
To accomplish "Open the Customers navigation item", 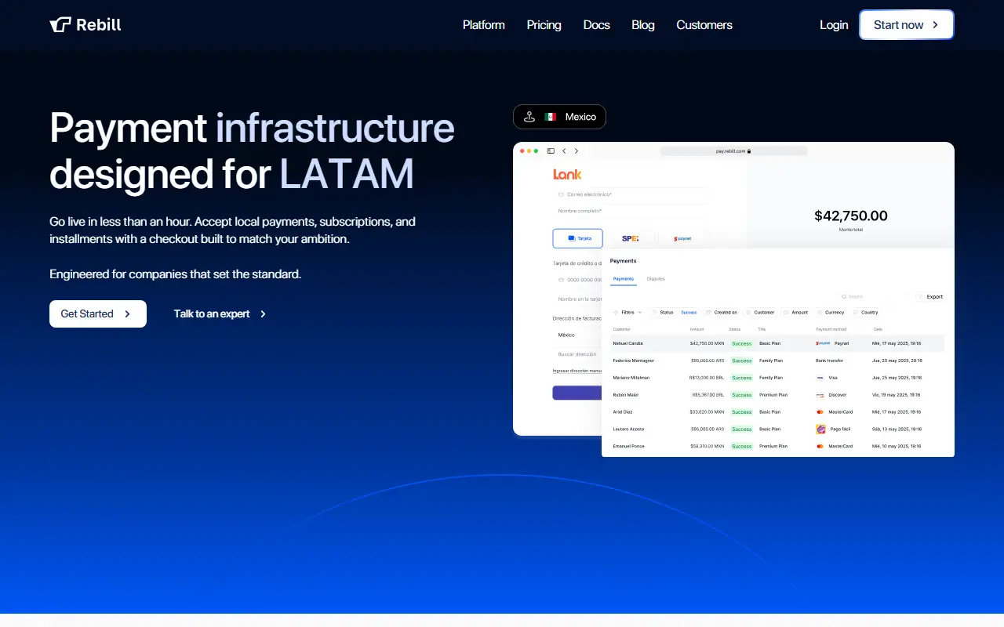I will tap(704, 25).
